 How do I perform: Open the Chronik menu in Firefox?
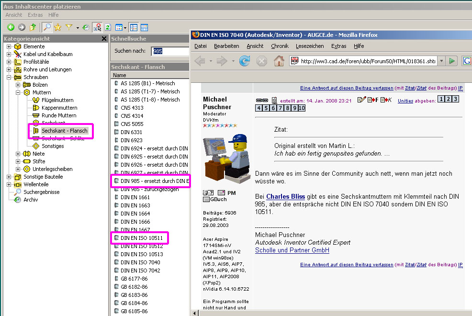point(280,46)
